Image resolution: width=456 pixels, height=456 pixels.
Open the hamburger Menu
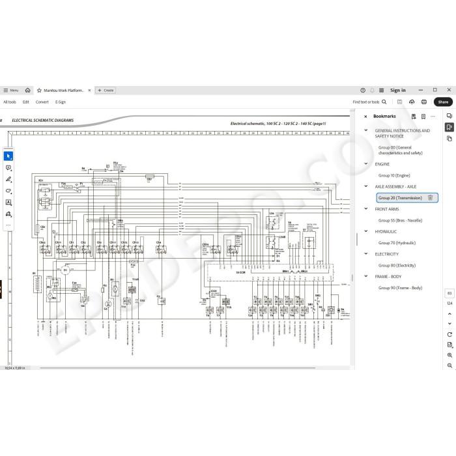[x=11, y=91]
